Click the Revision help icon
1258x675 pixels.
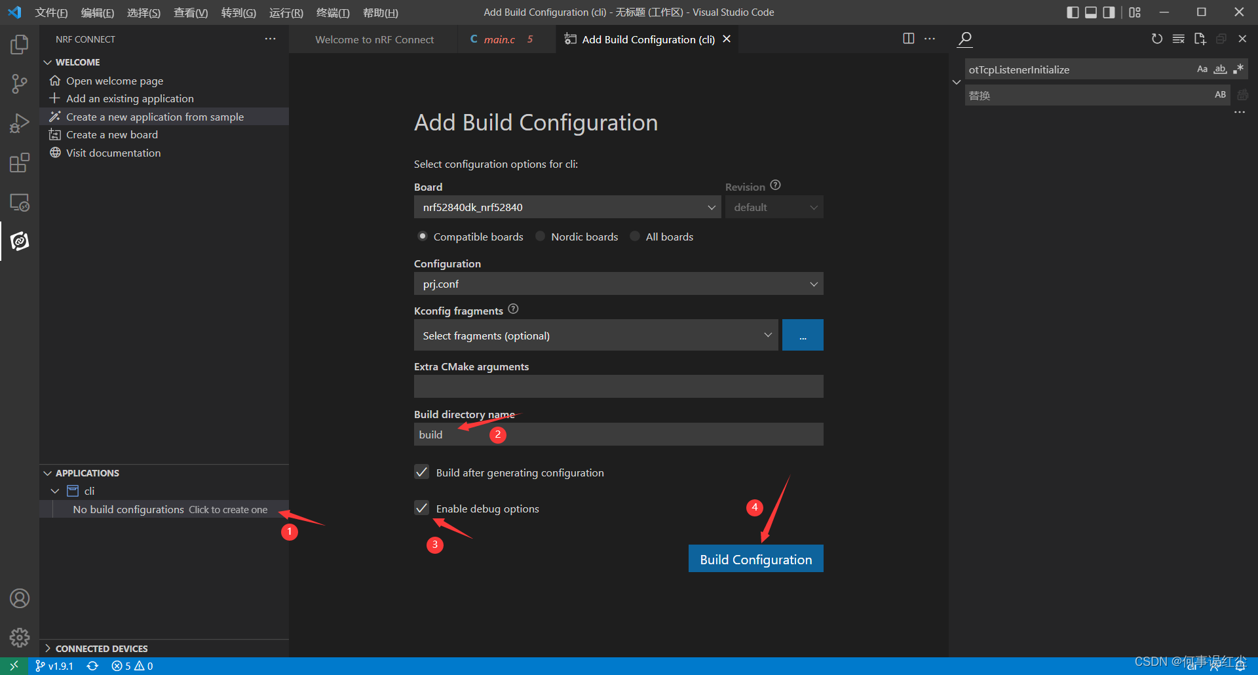[775, 185]
